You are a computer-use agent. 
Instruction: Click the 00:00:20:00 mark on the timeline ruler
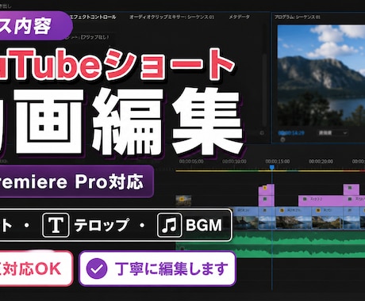coord(321,161)
